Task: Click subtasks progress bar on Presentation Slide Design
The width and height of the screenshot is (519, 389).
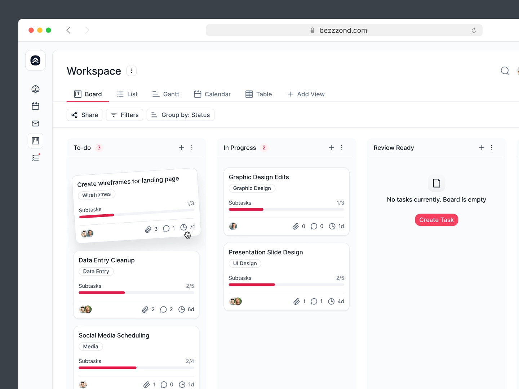Action: pyautogui.click(x=287, y=285)
